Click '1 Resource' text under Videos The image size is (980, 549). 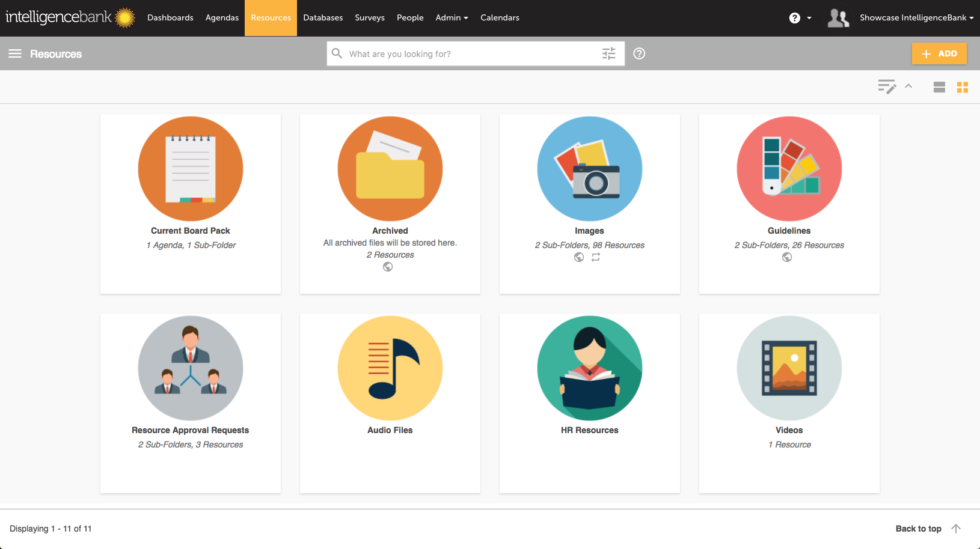(790, 444)
